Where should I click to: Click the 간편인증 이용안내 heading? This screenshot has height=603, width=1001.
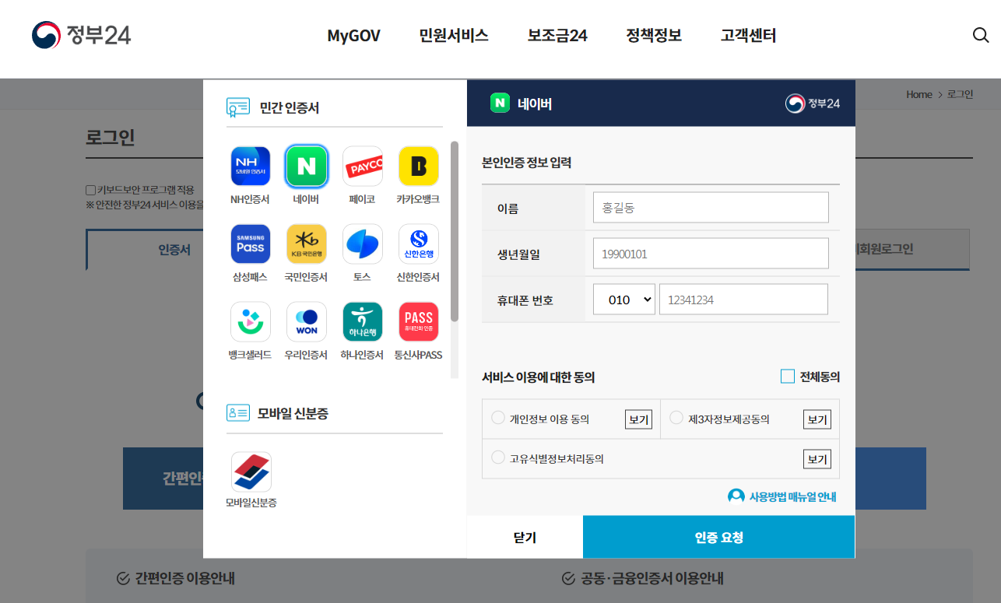click(184, 578)
